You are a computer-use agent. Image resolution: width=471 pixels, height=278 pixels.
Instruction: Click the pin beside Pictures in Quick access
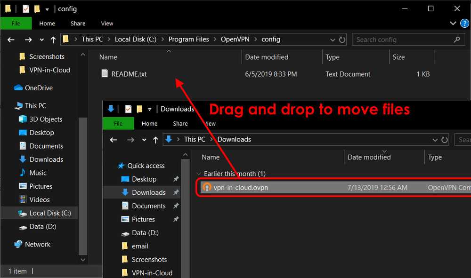click(x=176, y=219)
